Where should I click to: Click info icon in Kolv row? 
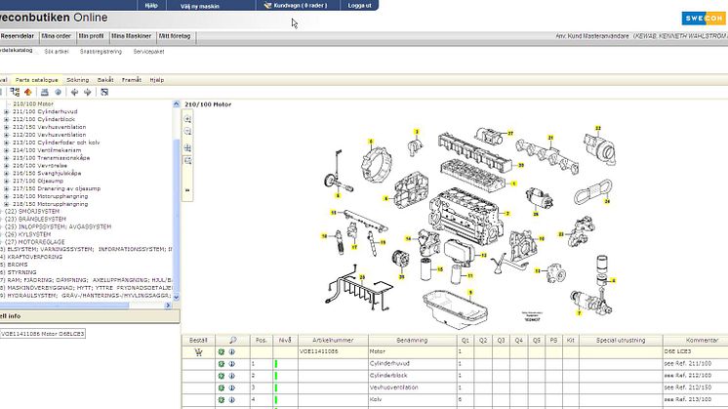tap(231, 399)
